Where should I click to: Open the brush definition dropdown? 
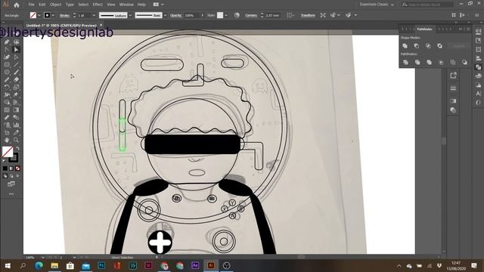[x=165, y=15]
